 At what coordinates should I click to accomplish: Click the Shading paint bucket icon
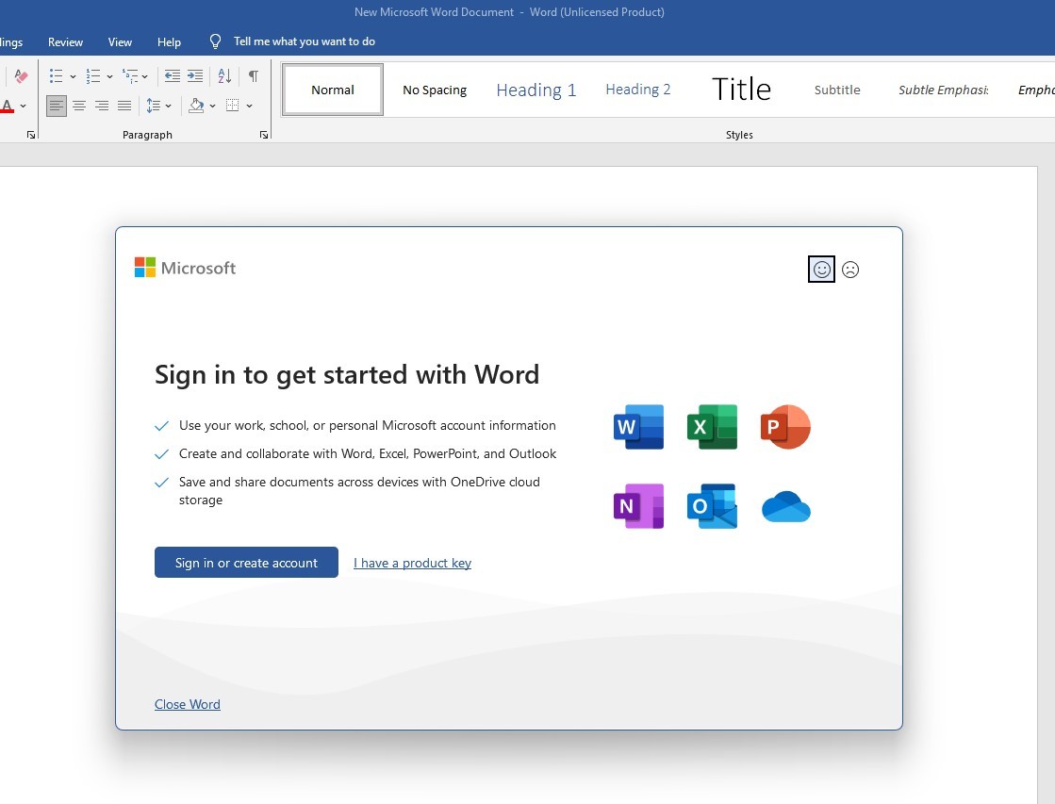(x=196, y=106)
